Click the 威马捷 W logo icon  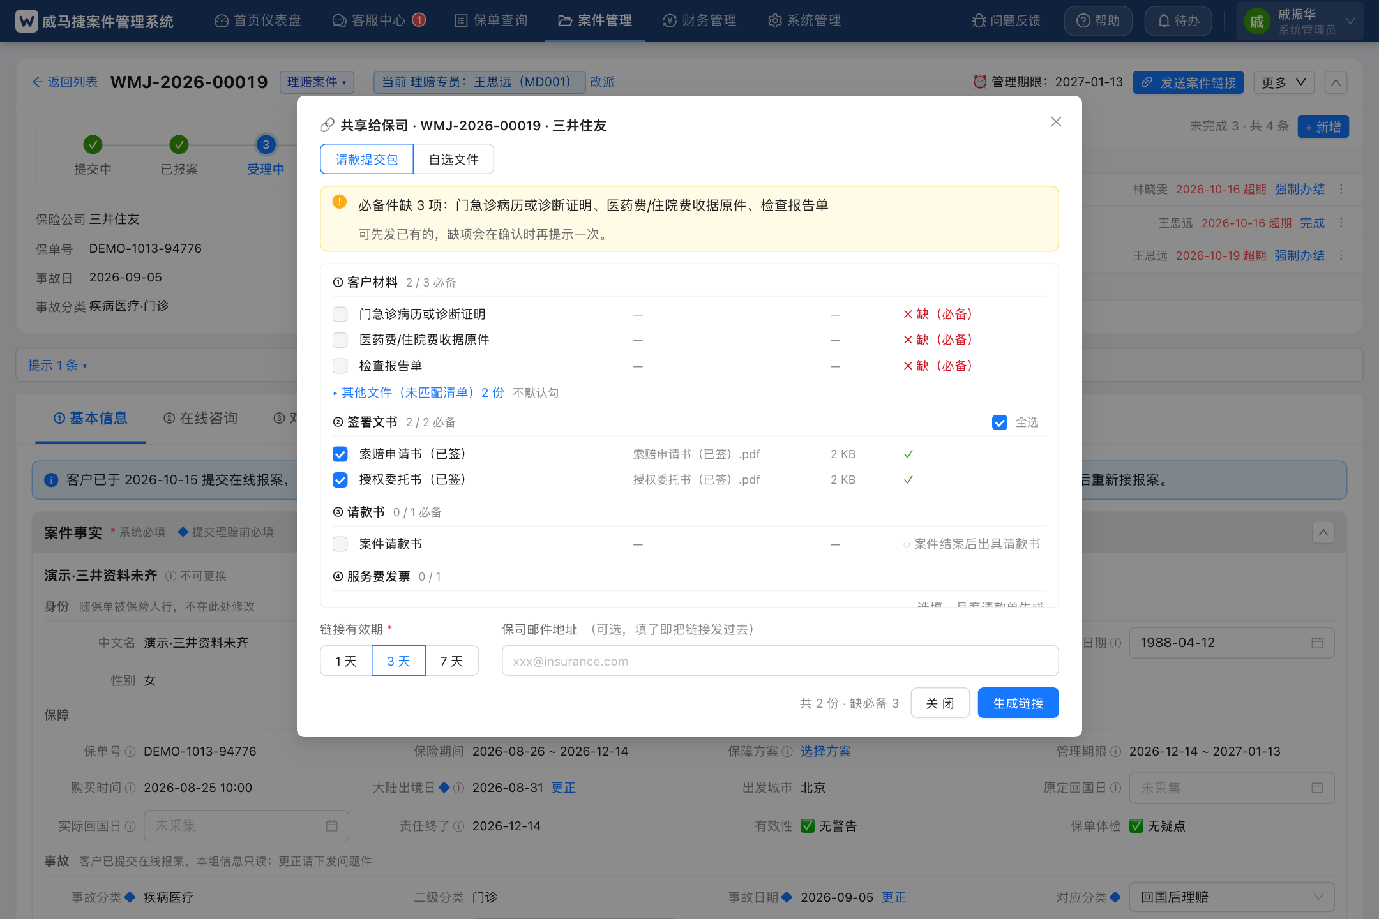26,21
